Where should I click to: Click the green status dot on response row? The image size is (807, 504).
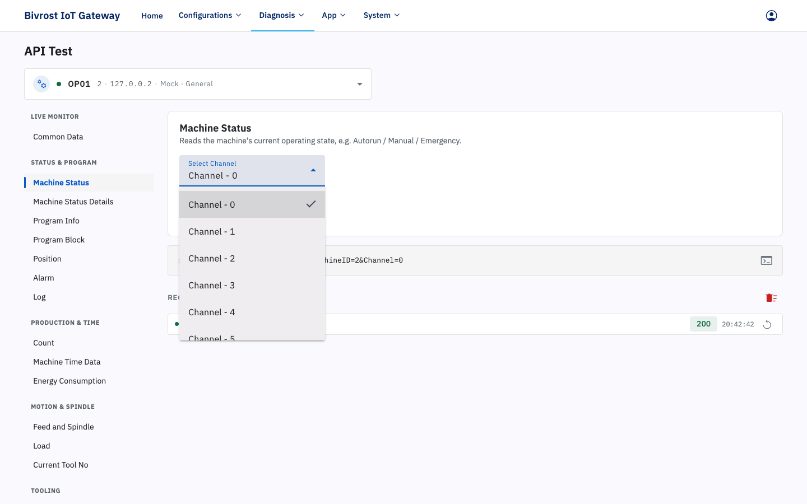(x=177, y=324)
